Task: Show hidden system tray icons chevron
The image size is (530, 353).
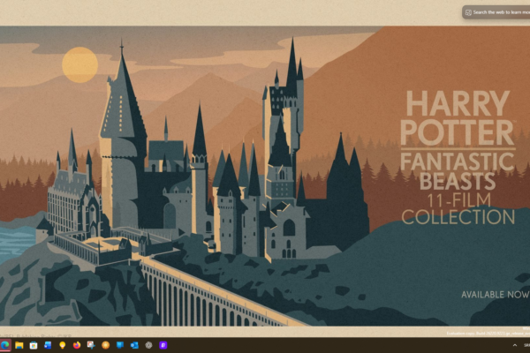Action: (515, 345)
